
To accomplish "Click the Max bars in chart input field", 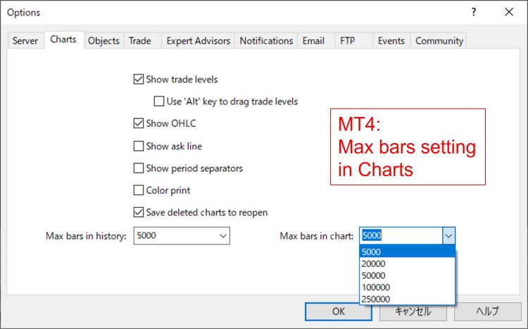I will (x=401, y=235).
